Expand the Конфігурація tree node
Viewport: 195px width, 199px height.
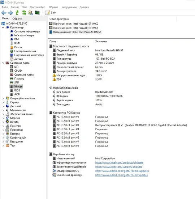(3, 138)
